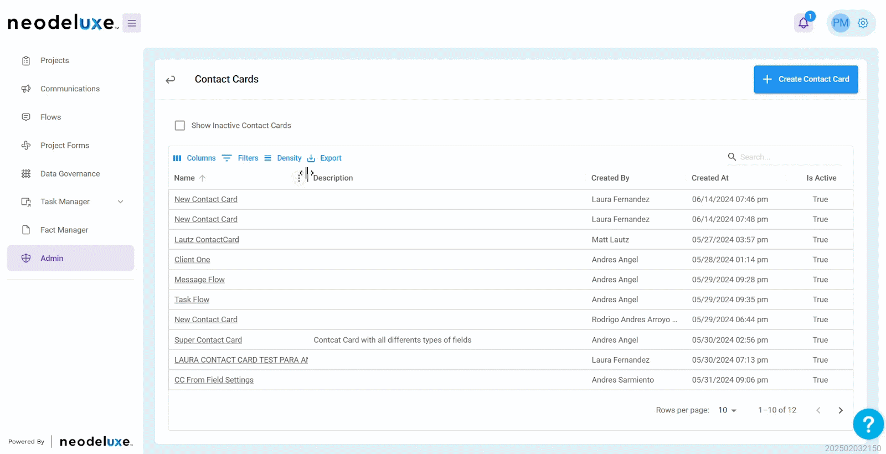
Task: Select the Admin sidebar item
Action: (x=70, y=258)
